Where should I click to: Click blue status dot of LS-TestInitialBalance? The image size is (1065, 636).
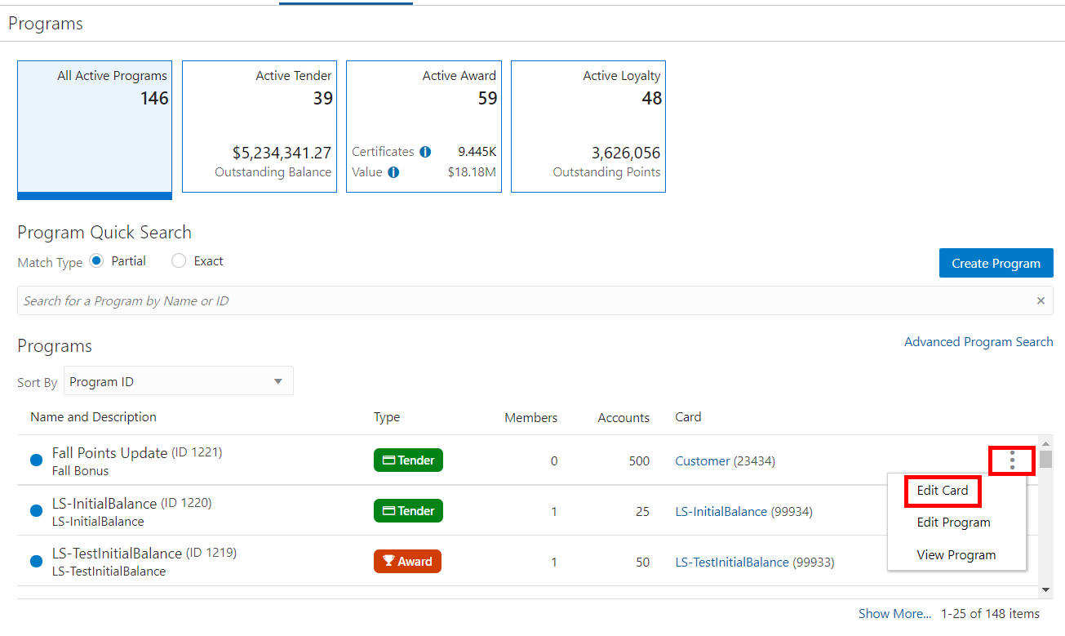click(36, 562)
